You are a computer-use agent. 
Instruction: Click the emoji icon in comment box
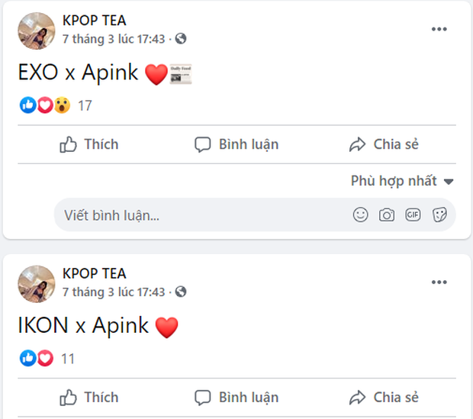361,215
